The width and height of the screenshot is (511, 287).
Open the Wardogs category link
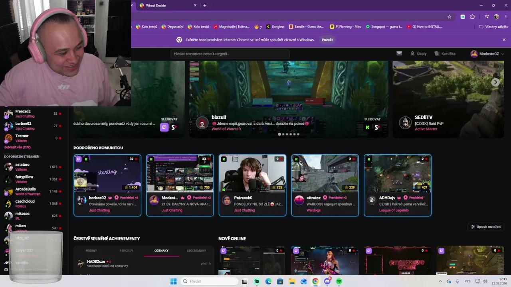[313, 210]
